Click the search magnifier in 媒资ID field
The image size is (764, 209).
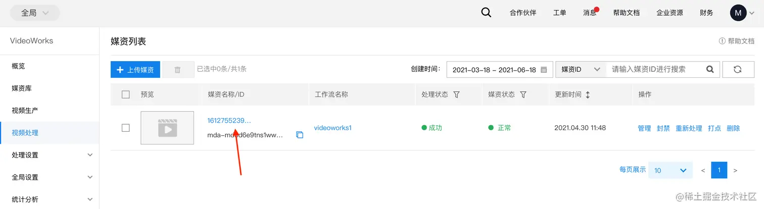(x=710, y=70)
